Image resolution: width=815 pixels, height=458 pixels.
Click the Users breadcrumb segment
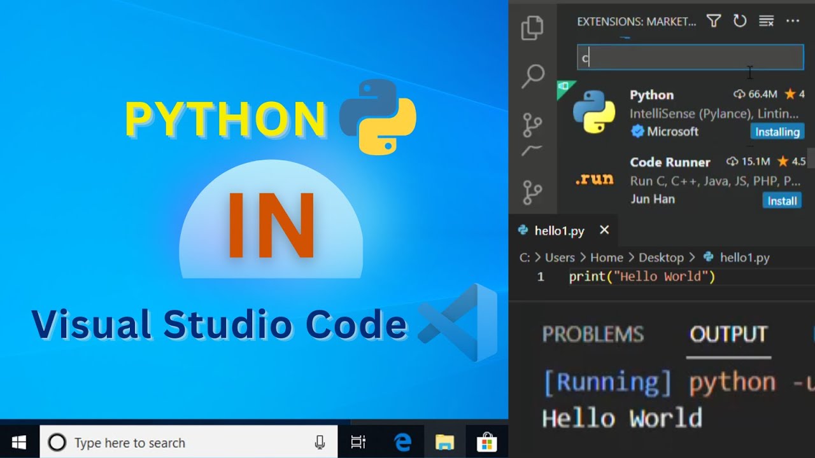(x=560, y=258)
